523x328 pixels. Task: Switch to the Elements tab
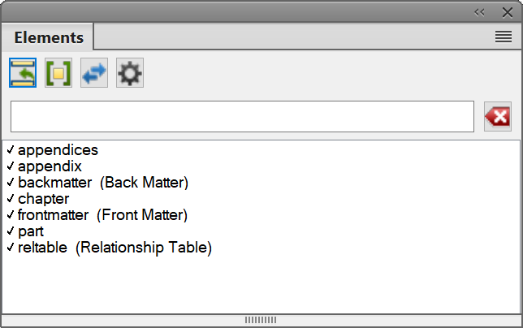pyautogui.click(x=49, y=37)
